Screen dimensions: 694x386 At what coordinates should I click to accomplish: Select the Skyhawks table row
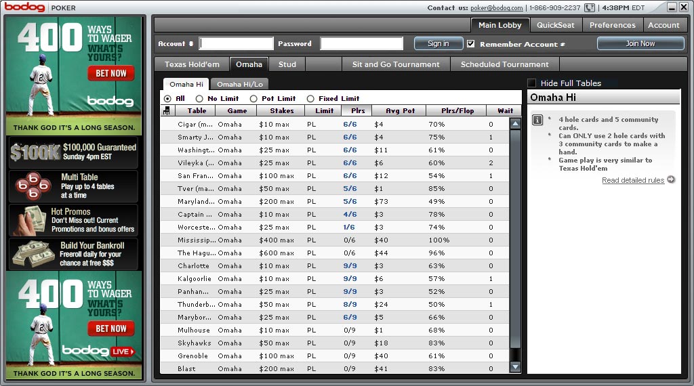[335, 343]
